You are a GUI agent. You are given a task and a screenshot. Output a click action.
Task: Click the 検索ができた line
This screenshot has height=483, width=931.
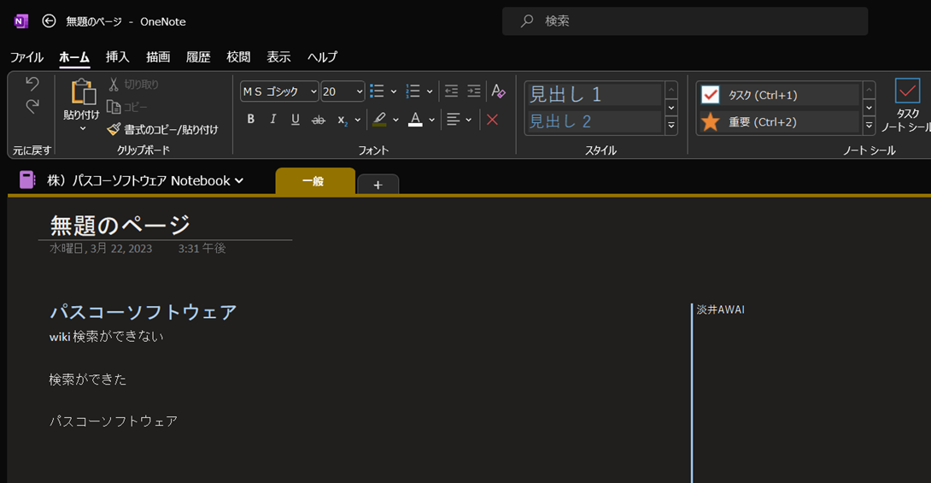pos(88,379)
